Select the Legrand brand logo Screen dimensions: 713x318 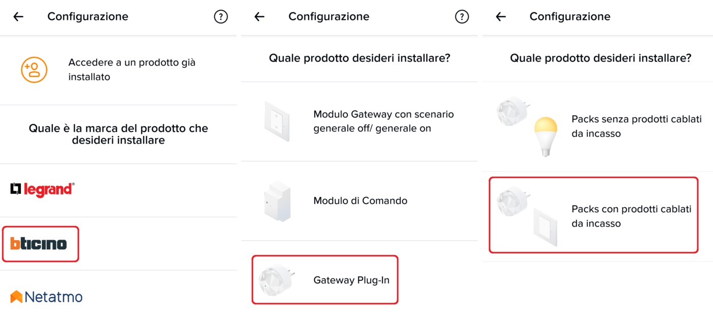(42, 190)
